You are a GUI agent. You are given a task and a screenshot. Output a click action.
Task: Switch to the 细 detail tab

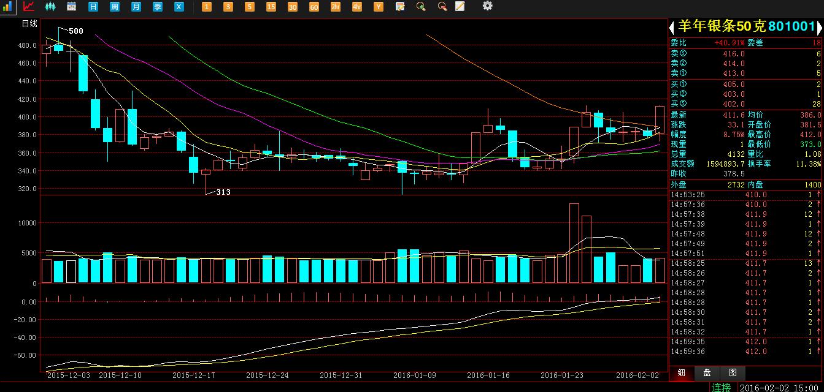[x=682, y=372]
